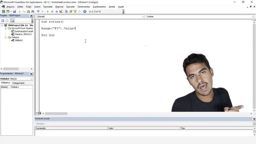
Task: Click the Toolbox toolbar icon
Action: click(80, 12)
